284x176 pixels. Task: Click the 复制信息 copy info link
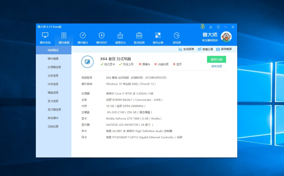[x=217, y=66]
